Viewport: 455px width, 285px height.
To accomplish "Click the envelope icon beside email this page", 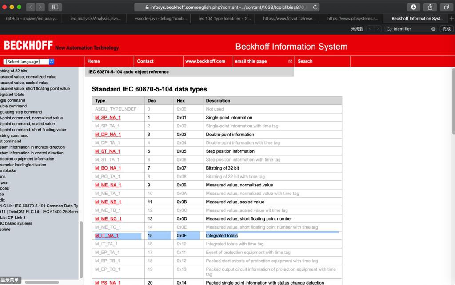I will pos(290,61).
